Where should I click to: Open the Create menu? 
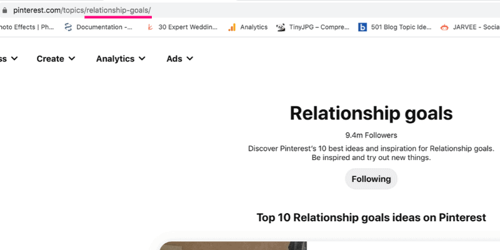51,59
